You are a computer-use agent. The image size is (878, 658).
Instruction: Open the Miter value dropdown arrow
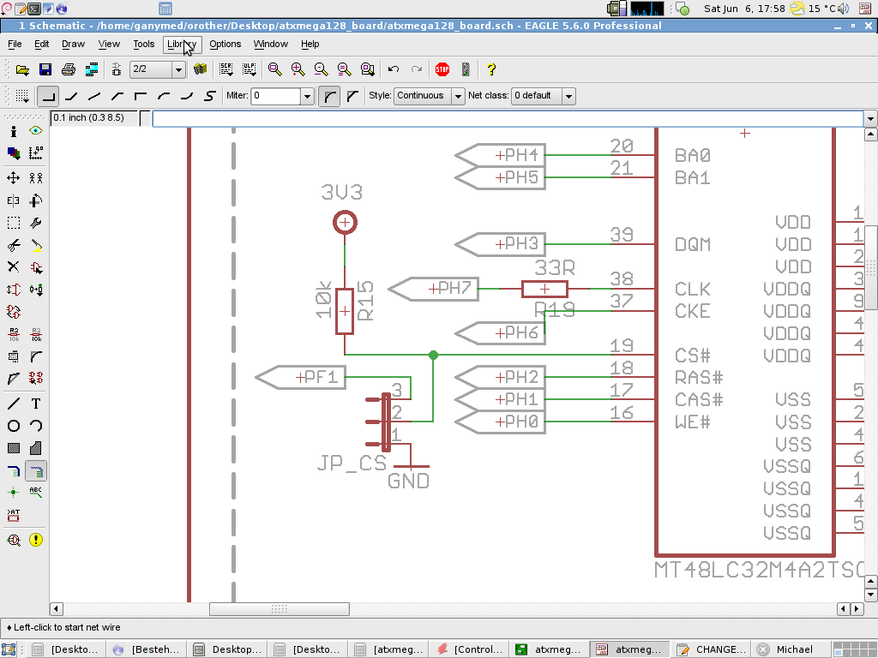click(307, 96)
